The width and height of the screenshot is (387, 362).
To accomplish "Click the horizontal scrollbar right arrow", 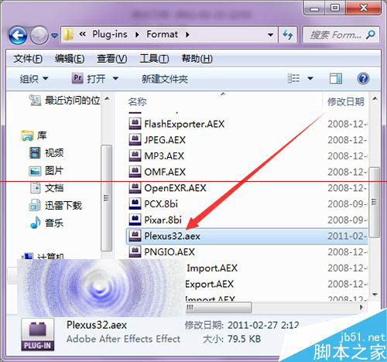I will pos(361,307).
